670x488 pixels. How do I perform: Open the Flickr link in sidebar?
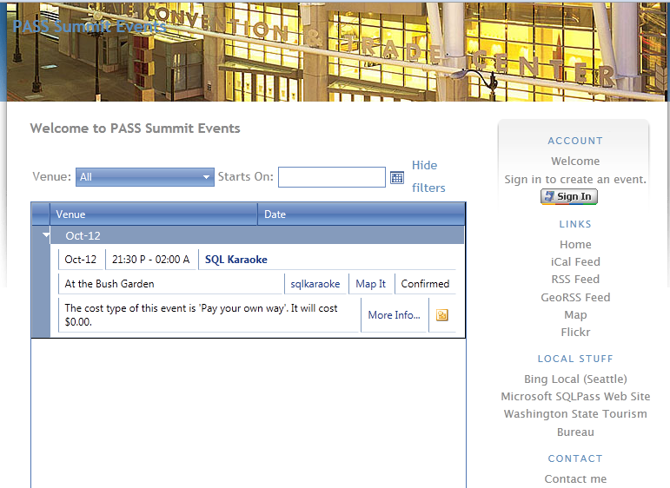tap(575, 332)
